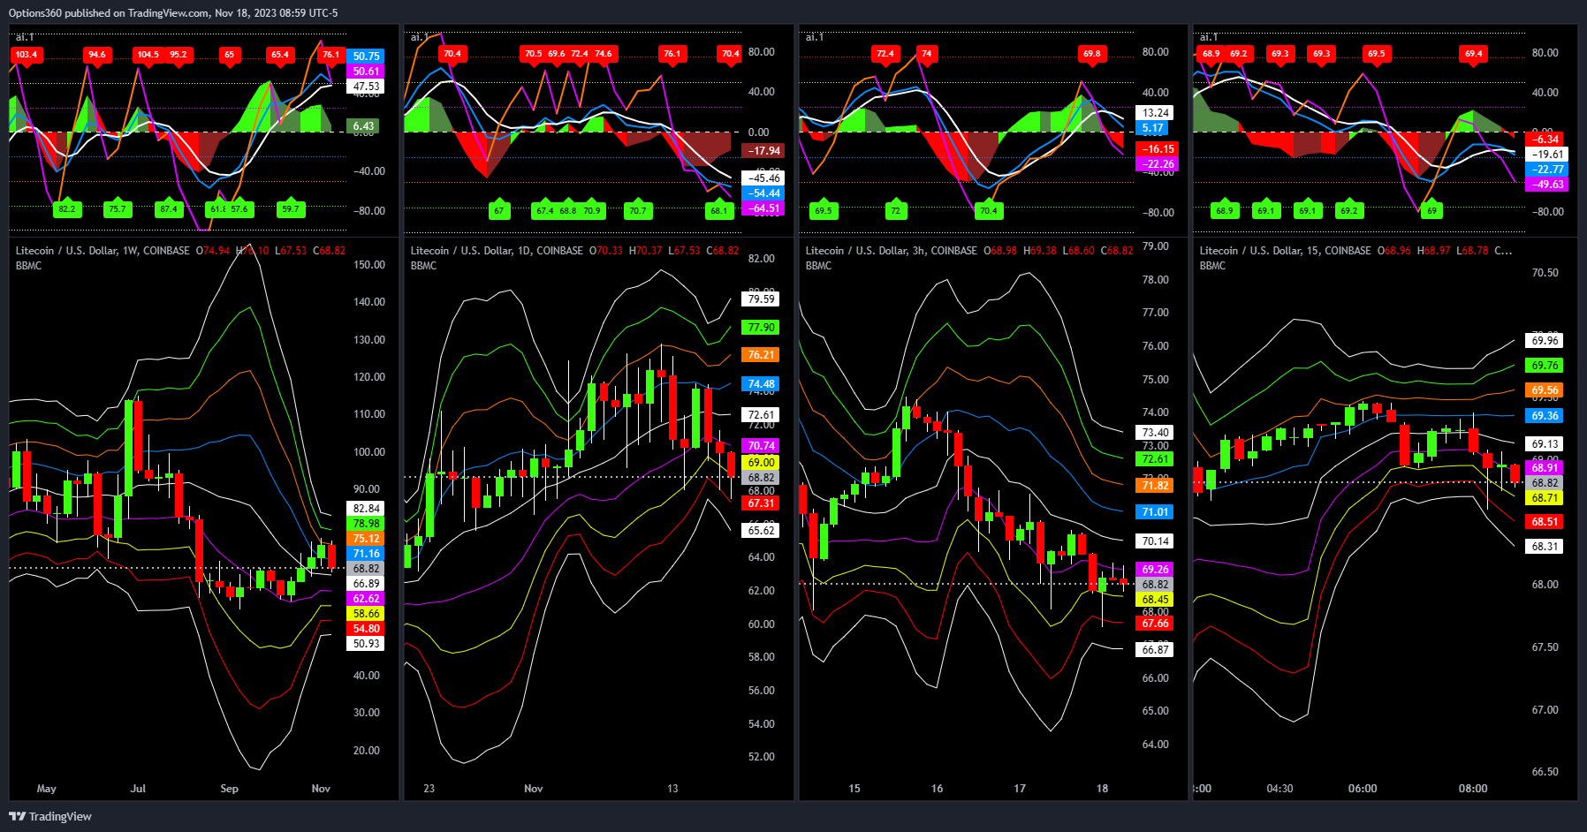Image resolution: width=1587 pixels, height=832 pixels.
Task: Click the red 103.4 oscillator label
Action: coord(27,55)
